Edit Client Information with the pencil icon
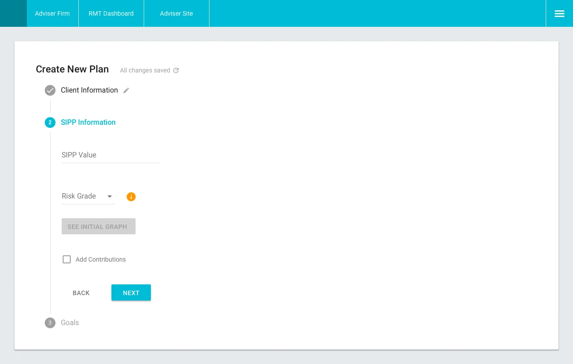Viewport: 573px width, 364px height. (x=126, y=90)
